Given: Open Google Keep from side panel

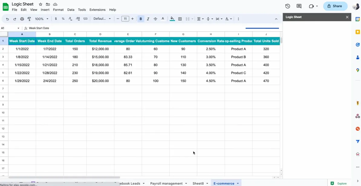Looking at the screenshot, I should [x=357, y=32].
